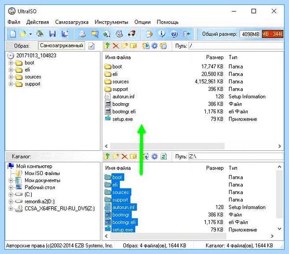Screen dimensions: 289x254
Task: Select the 20171013_104823 image root node
Action: (36, 55)
